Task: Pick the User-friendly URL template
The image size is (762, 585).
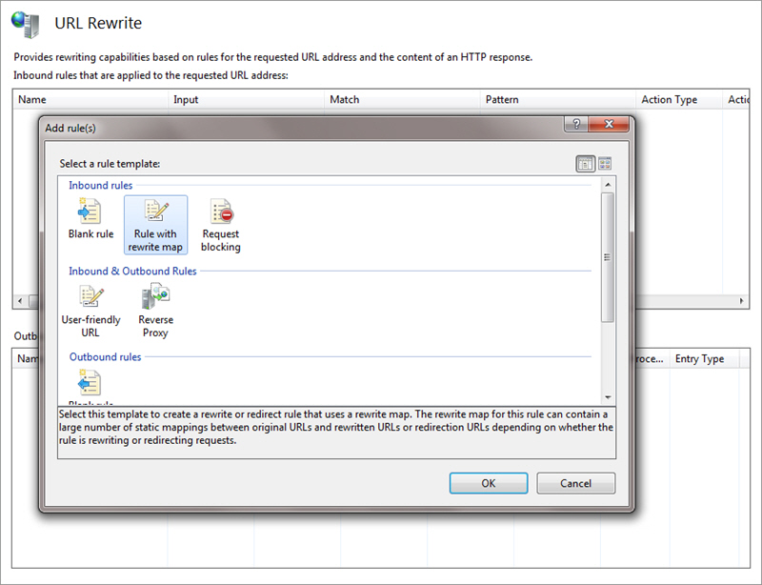Action: pyautogui.click(x=90, y=298)
